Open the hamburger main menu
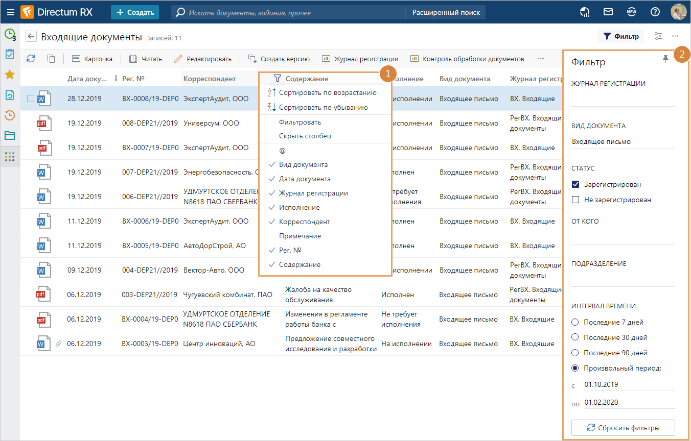Screen dimensions: 691x441 (11, 12)
